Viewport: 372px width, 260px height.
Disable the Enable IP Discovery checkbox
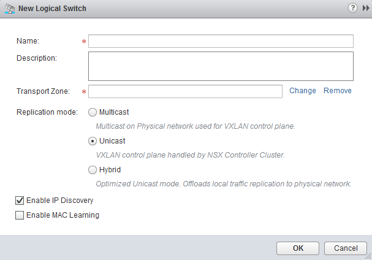pos(20,201)
